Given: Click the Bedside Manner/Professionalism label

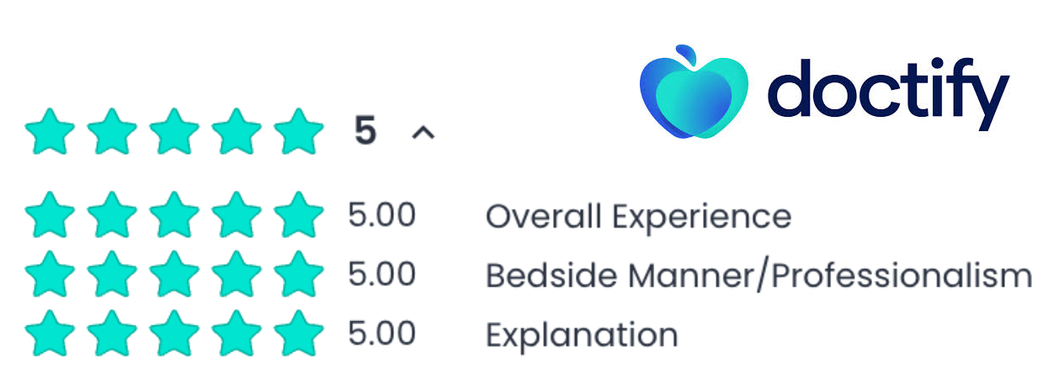Looking at the screenshot, I should click(758, 276).
